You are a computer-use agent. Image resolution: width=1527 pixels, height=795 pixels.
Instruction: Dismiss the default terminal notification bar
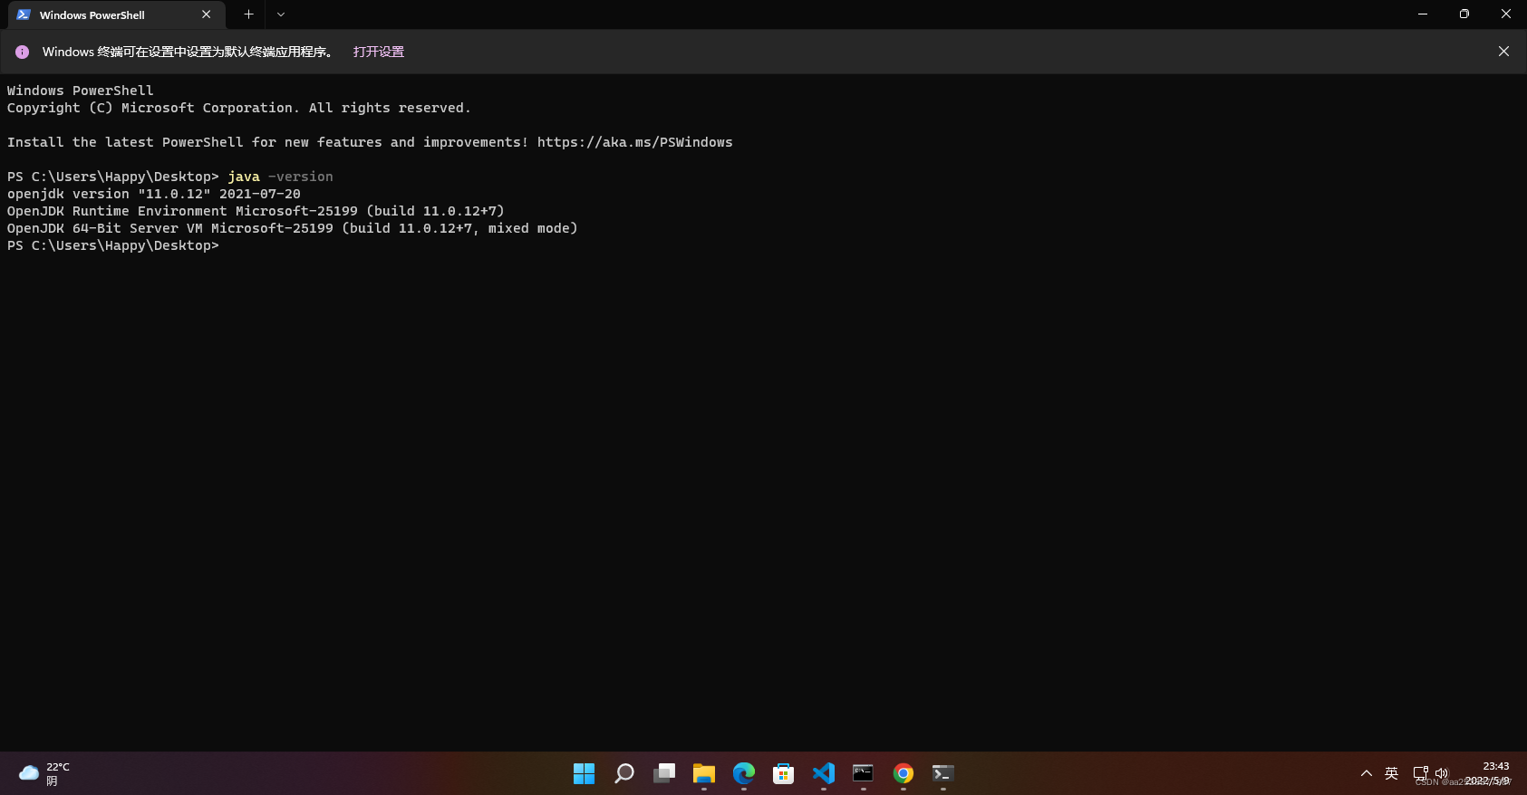(1503, 52)
